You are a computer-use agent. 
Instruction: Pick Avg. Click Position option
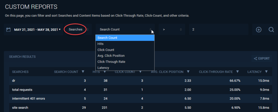pyautogui.click(x=125, y=56)
